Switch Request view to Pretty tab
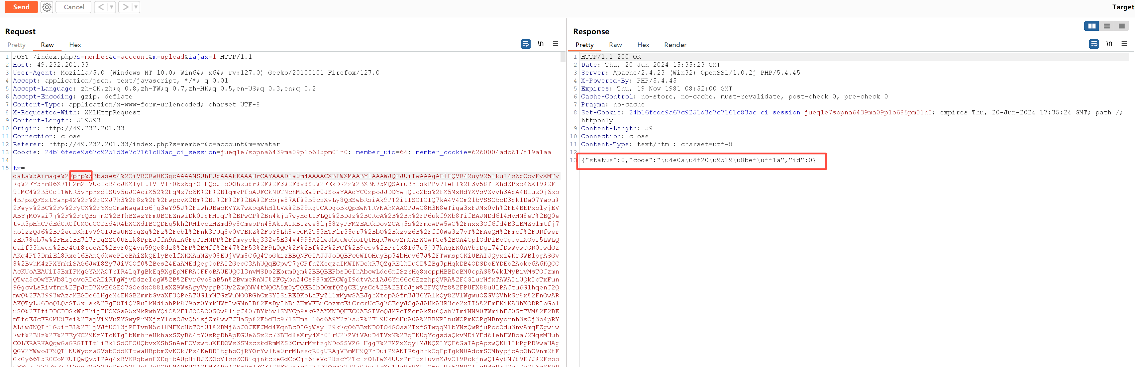Image resolution: width=1135 pixels, height=367 pixels. pos(16,45)
